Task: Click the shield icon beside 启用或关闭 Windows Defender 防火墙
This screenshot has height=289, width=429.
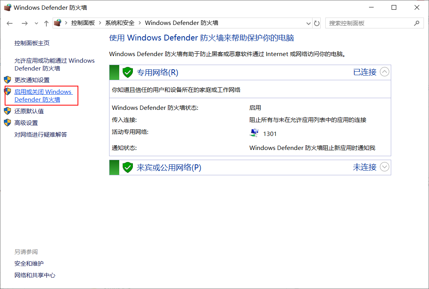Action: pos(7,92)
